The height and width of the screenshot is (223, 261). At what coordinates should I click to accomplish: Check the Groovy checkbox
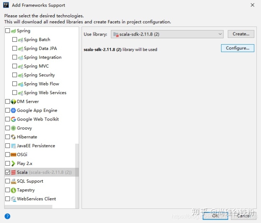(8, 128)
